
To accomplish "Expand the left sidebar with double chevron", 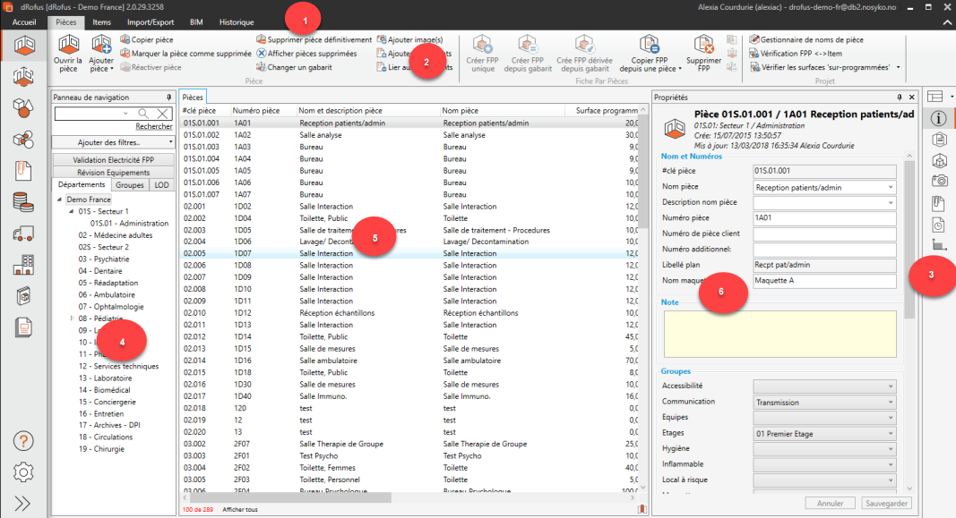I will tap(24, 503).
